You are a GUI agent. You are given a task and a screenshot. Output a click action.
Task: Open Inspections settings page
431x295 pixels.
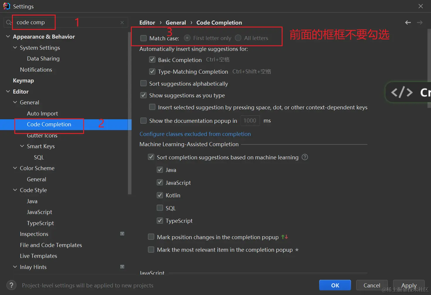[34, 234]
